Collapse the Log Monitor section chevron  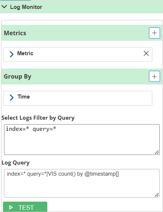pos(4,7)
